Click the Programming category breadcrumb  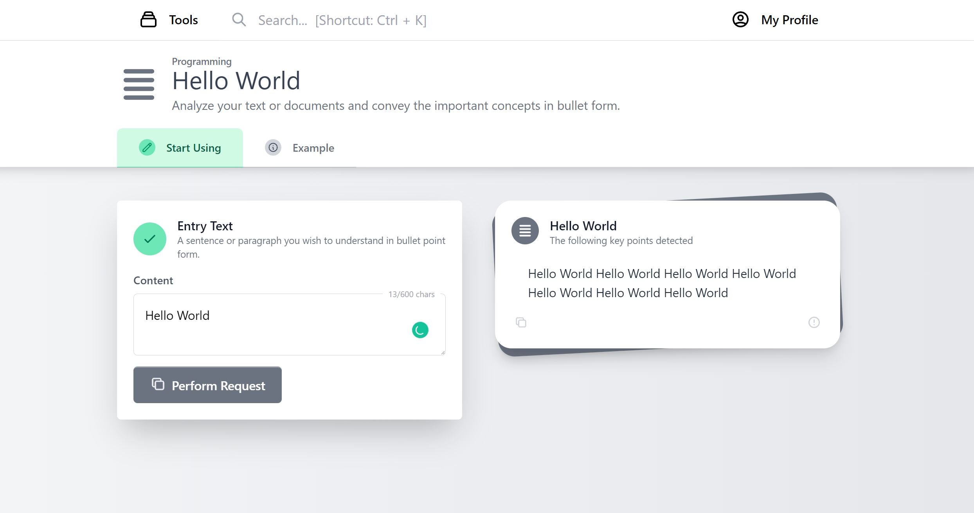[x=202, y=61]
